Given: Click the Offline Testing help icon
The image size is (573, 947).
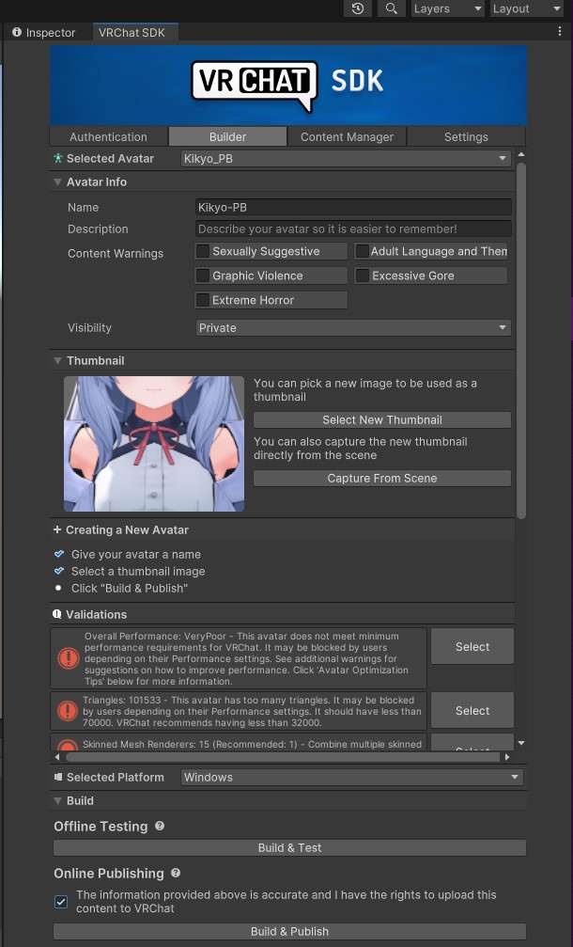Looking at the screenshot, I should tap(160, 826).
